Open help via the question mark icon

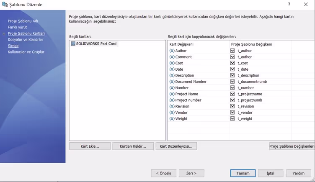pos(289,5)
